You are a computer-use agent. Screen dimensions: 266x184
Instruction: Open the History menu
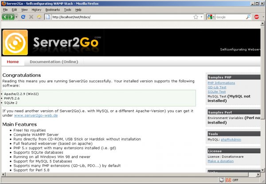click(36, 10)
